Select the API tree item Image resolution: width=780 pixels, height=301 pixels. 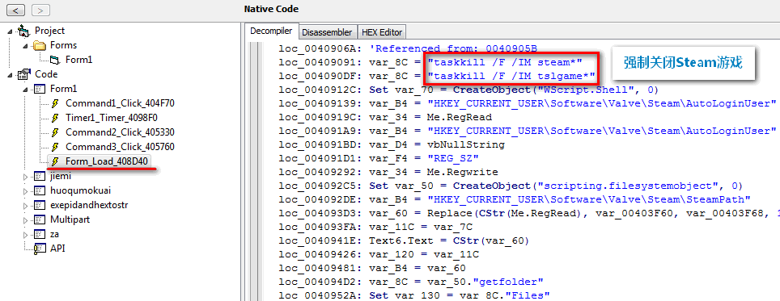tap(57, 249)
